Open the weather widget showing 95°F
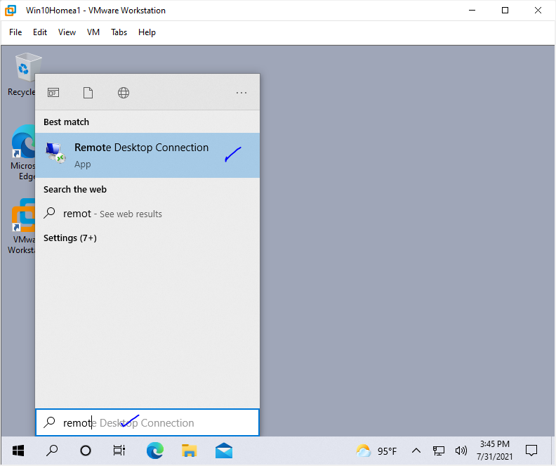Screen dimensions: 556x466 pyautogui.click(x=376, y=451)
